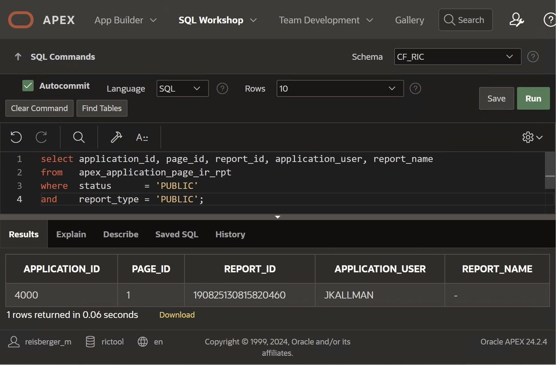556x365 pixels.
Task: Open the Rows dropdown set to 10
Action: coord(340,88)
